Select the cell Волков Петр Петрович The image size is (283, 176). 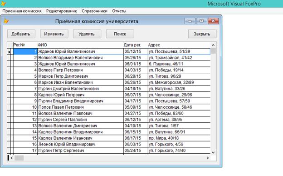click(x=80, y=70)
